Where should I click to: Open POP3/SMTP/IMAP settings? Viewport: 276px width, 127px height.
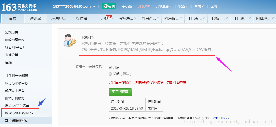[19, 113]
